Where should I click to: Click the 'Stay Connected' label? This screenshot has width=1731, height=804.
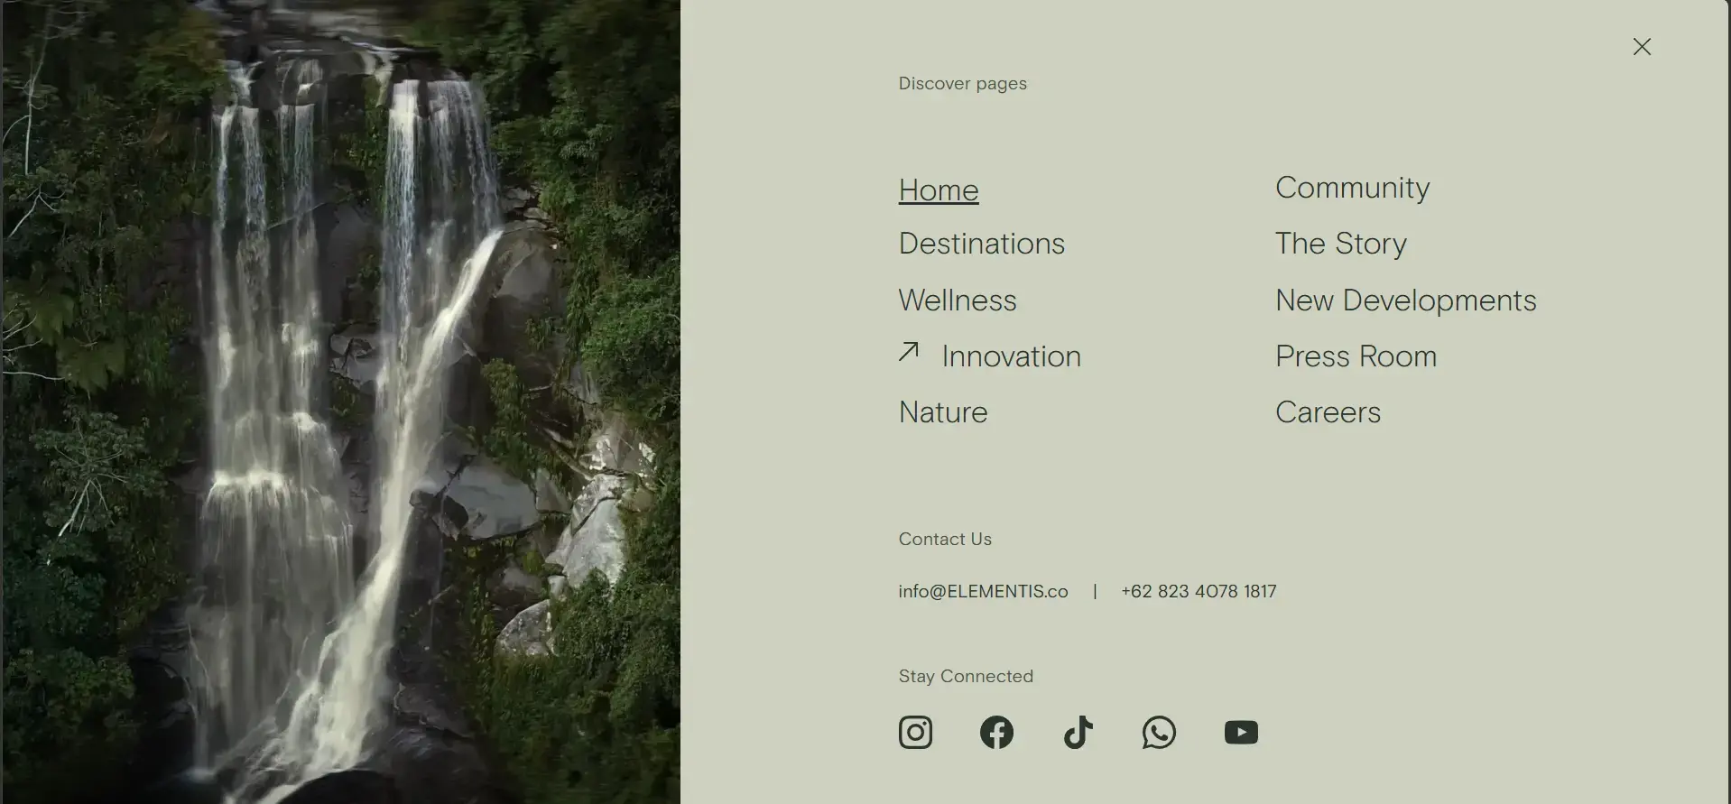click(x=966, y=676)
